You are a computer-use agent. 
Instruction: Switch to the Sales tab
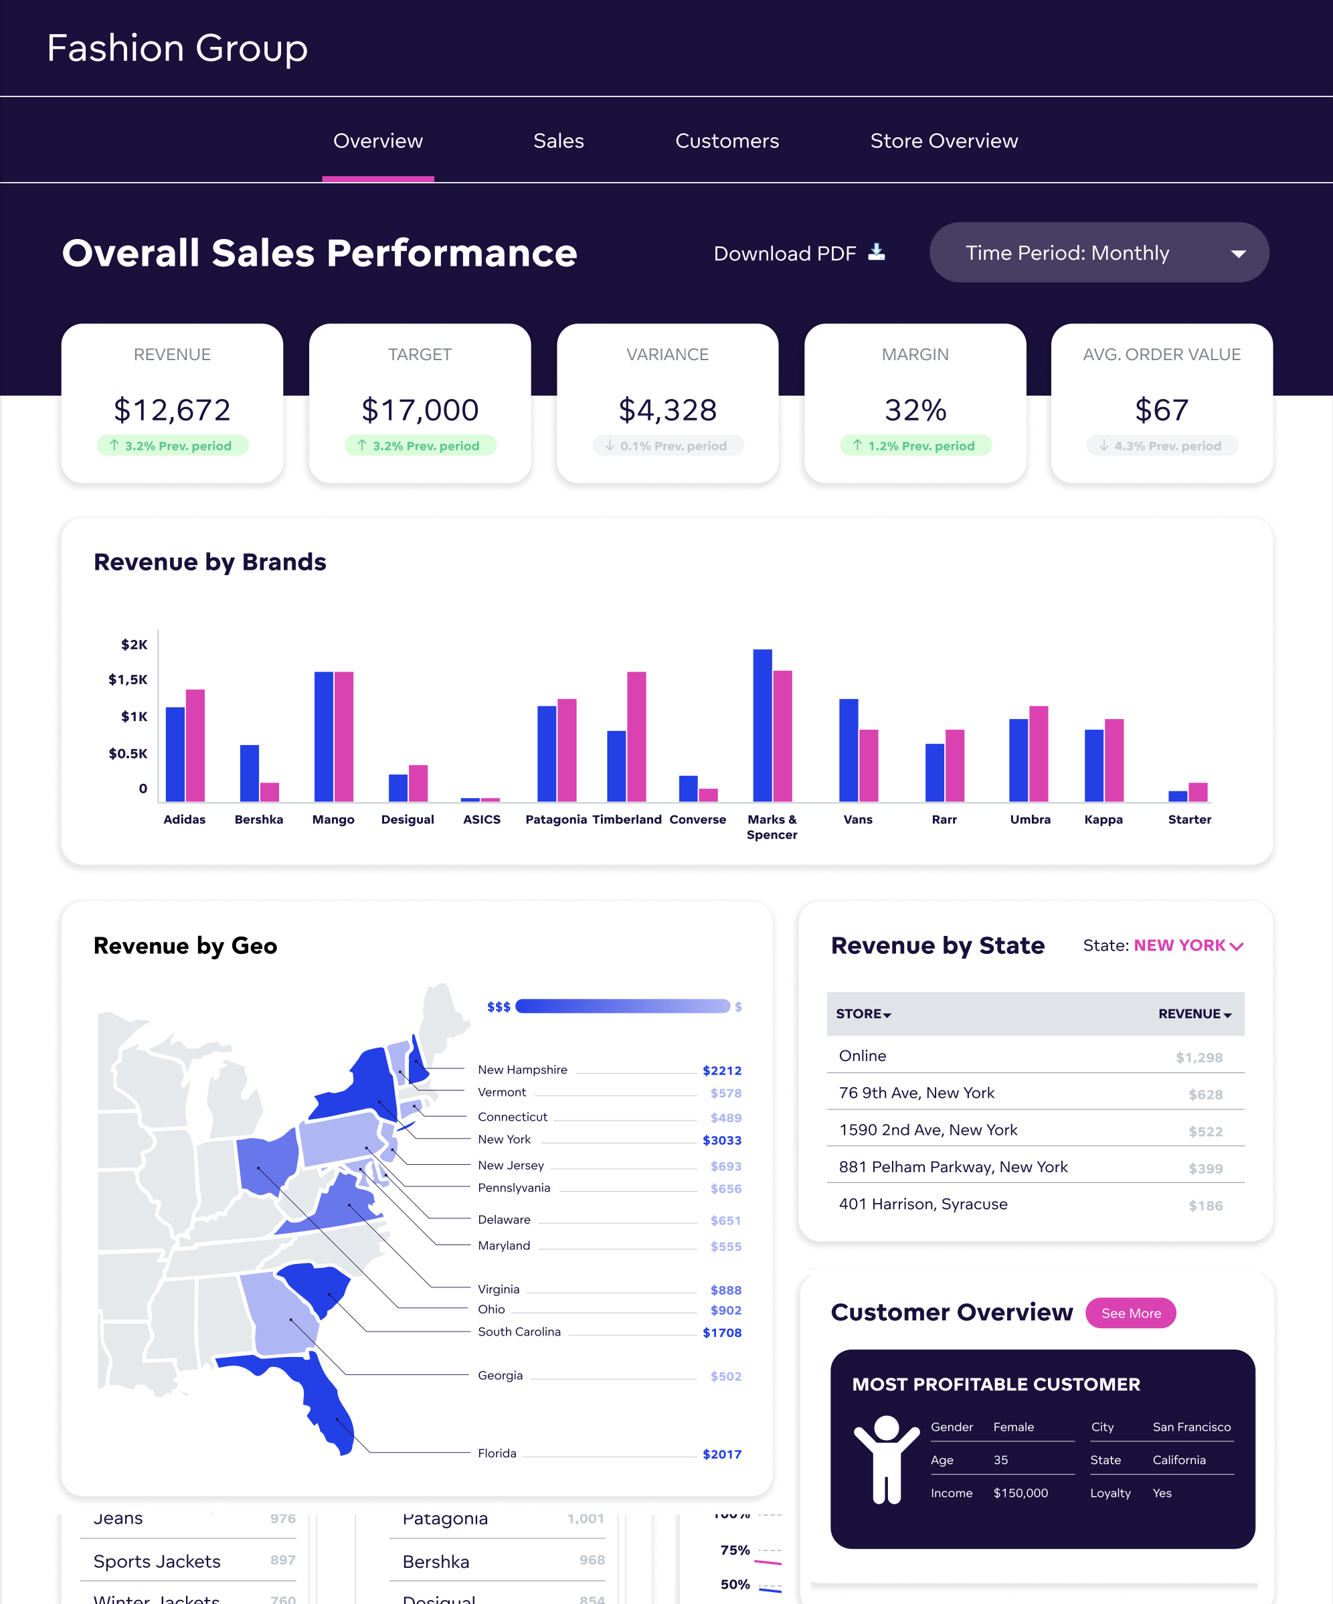click(558, 140)
